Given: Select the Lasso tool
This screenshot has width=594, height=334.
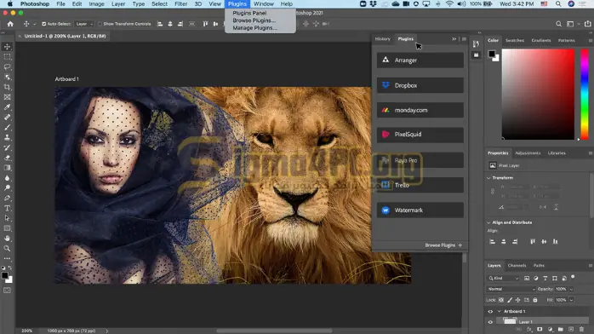Looking at the screenshot, I should tap(7, 67).
